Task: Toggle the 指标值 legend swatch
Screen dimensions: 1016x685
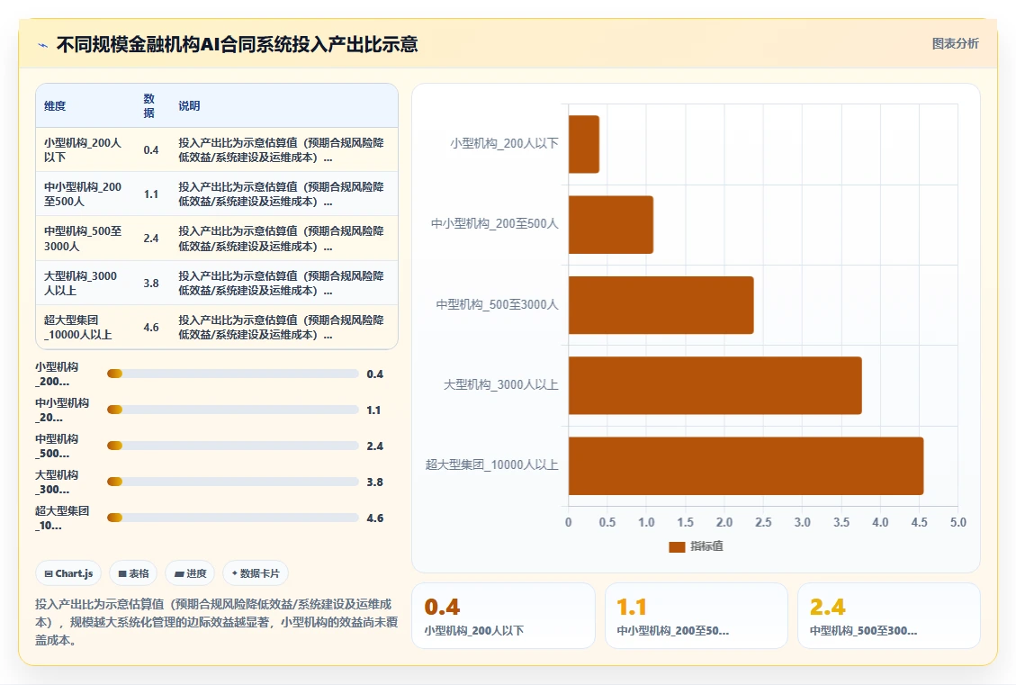Action: click(677, 547)
